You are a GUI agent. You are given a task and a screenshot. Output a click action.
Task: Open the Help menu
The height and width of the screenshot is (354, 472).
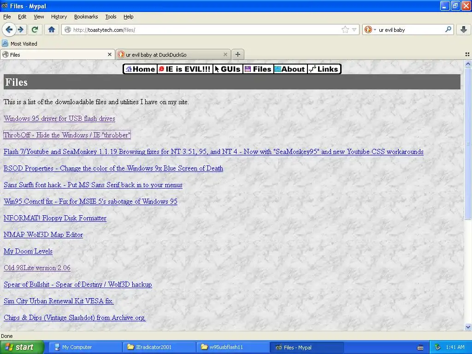[128, 17]
